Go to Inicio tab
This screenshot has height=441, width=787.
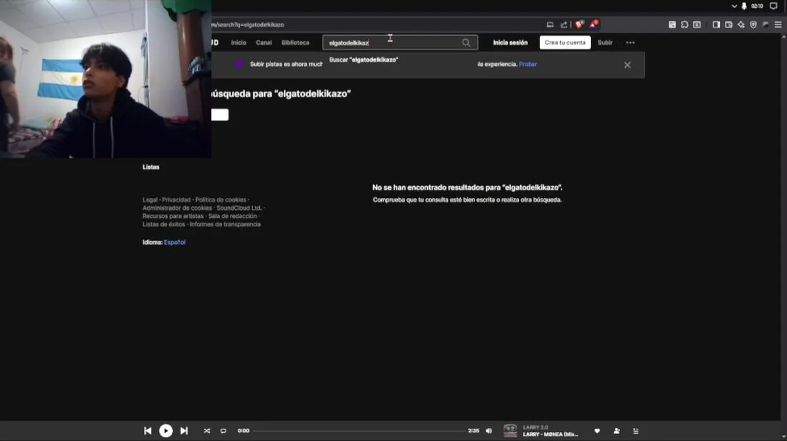pos(238,43)
